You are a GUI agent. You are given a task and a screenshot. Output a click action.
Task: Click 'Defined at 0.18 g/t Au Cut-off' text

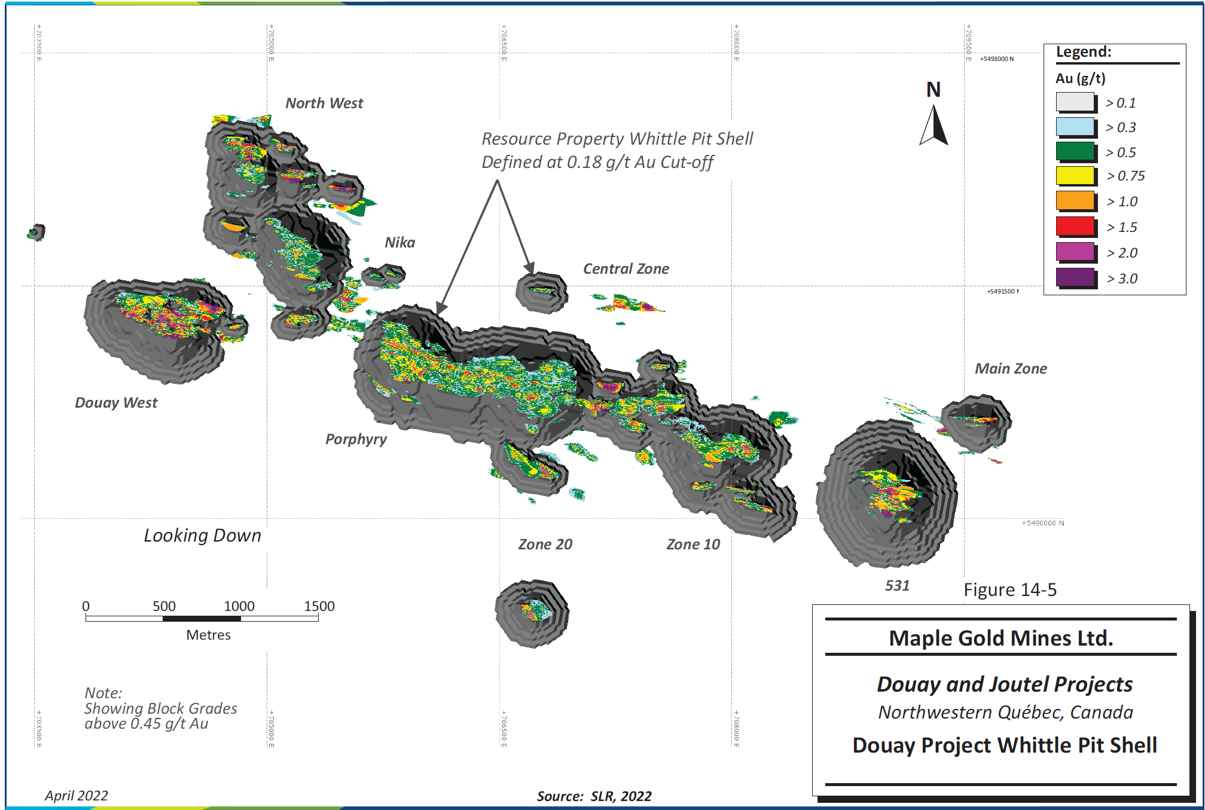click(597, 163)
